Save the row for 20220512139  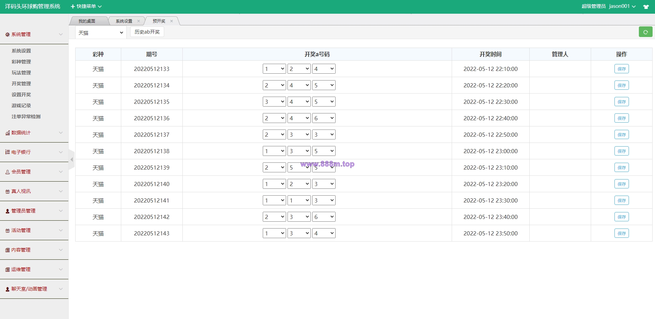pyautogui.click(x=621, y=168)
